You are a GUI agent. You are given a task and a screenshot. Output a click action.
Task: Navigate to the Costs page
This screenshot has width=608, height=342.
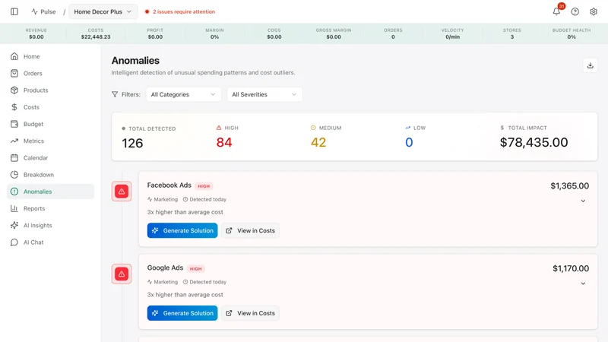pos(50,107)
